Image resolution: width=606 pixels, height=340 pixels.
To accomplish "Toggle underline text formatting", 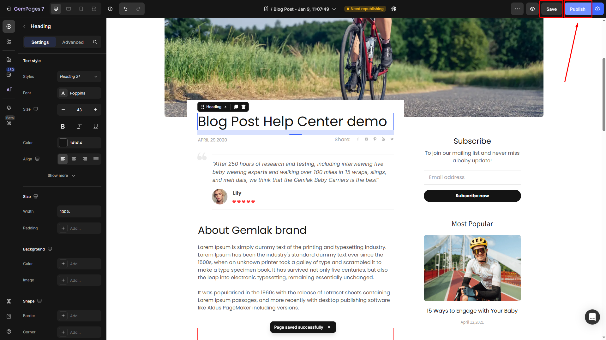I will [x=96, y=126].
